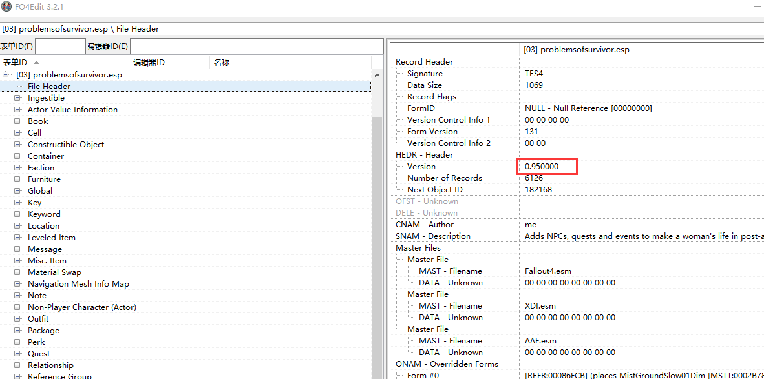Select Navigation Mesh Info Map entry
764x379 pixels.
click(x=78, y=284)
